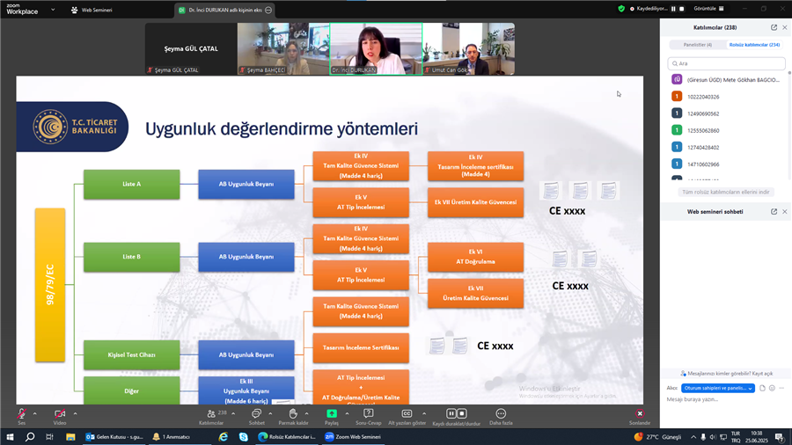Expand audio options arrow next to Ses
The width and height of the screenshot is (792, 445).
pos(35,413)
